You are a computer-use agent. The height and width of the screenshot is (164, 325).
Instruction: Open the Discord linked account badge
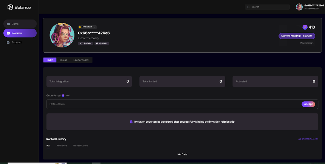tap(102, 43)
